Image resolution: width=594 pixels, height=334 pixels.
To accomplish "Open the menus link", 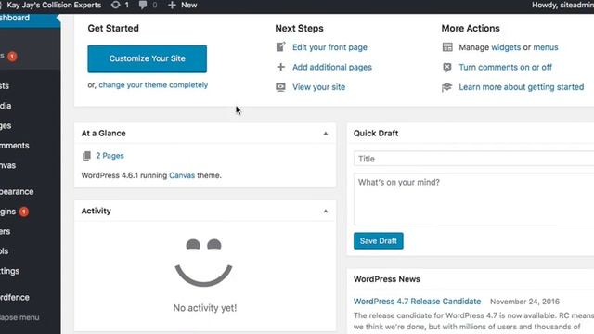I will coord(546,47).
